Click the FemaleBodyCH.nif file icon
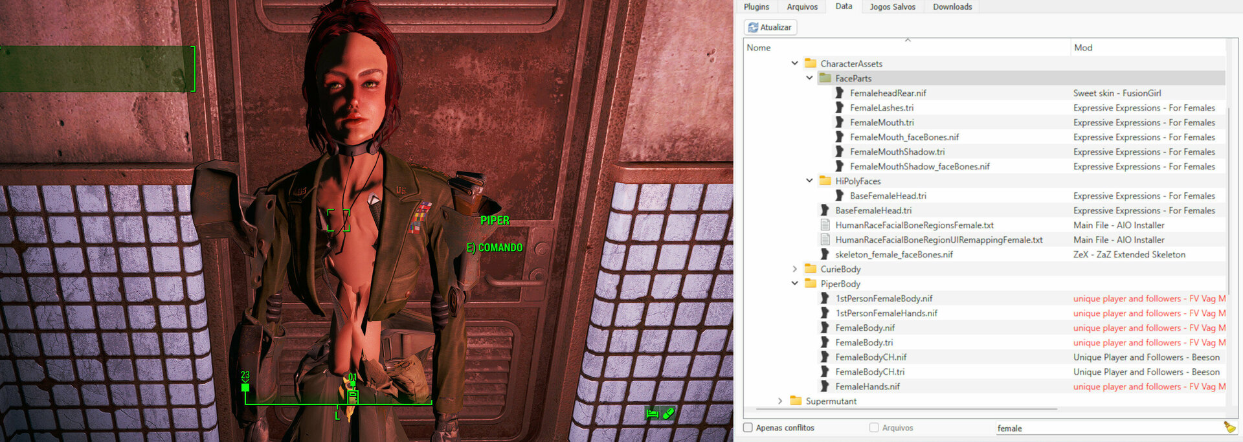1243x442 pixels. 825,357
